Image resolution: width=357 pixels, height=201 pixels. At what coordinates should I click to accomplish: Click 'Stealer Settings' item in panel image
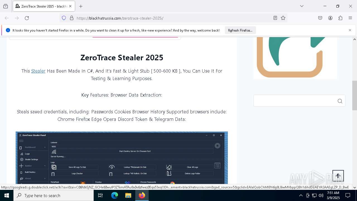pyautogui.click(x=32, y=160)
